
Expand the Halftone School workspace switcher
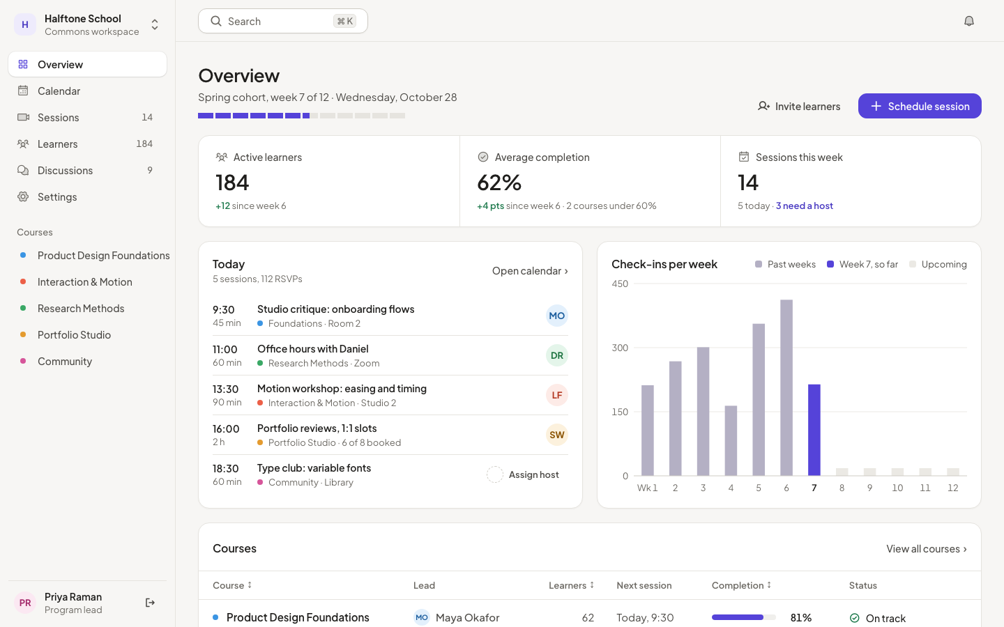pyautogui.click(x=155, y=24)
